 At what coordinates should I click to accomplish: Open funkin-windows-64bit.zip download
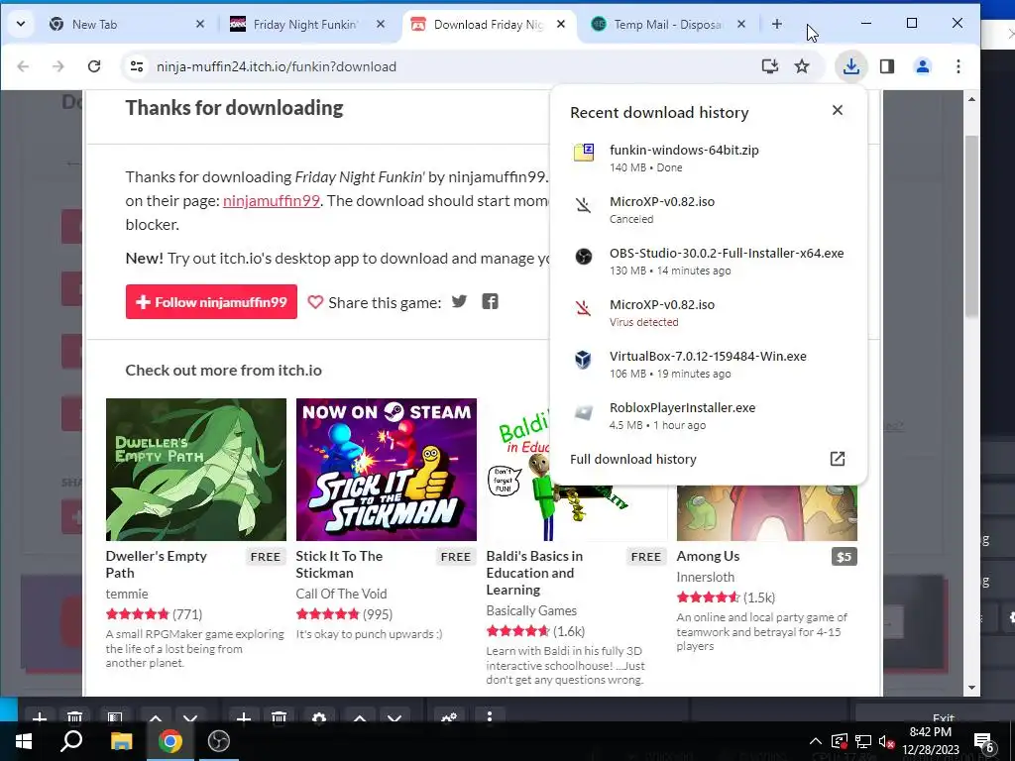pyautogui.click(x=708, y=158)
